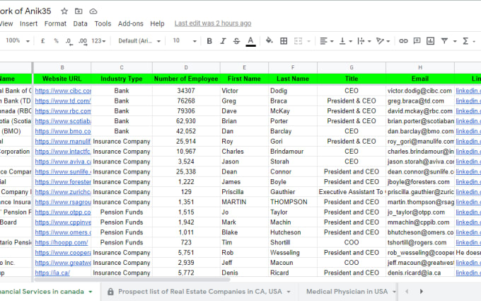Viewport: 481px width, 301px height.
Task: Click the merge cells icon
Action: (x=299, y=41)
